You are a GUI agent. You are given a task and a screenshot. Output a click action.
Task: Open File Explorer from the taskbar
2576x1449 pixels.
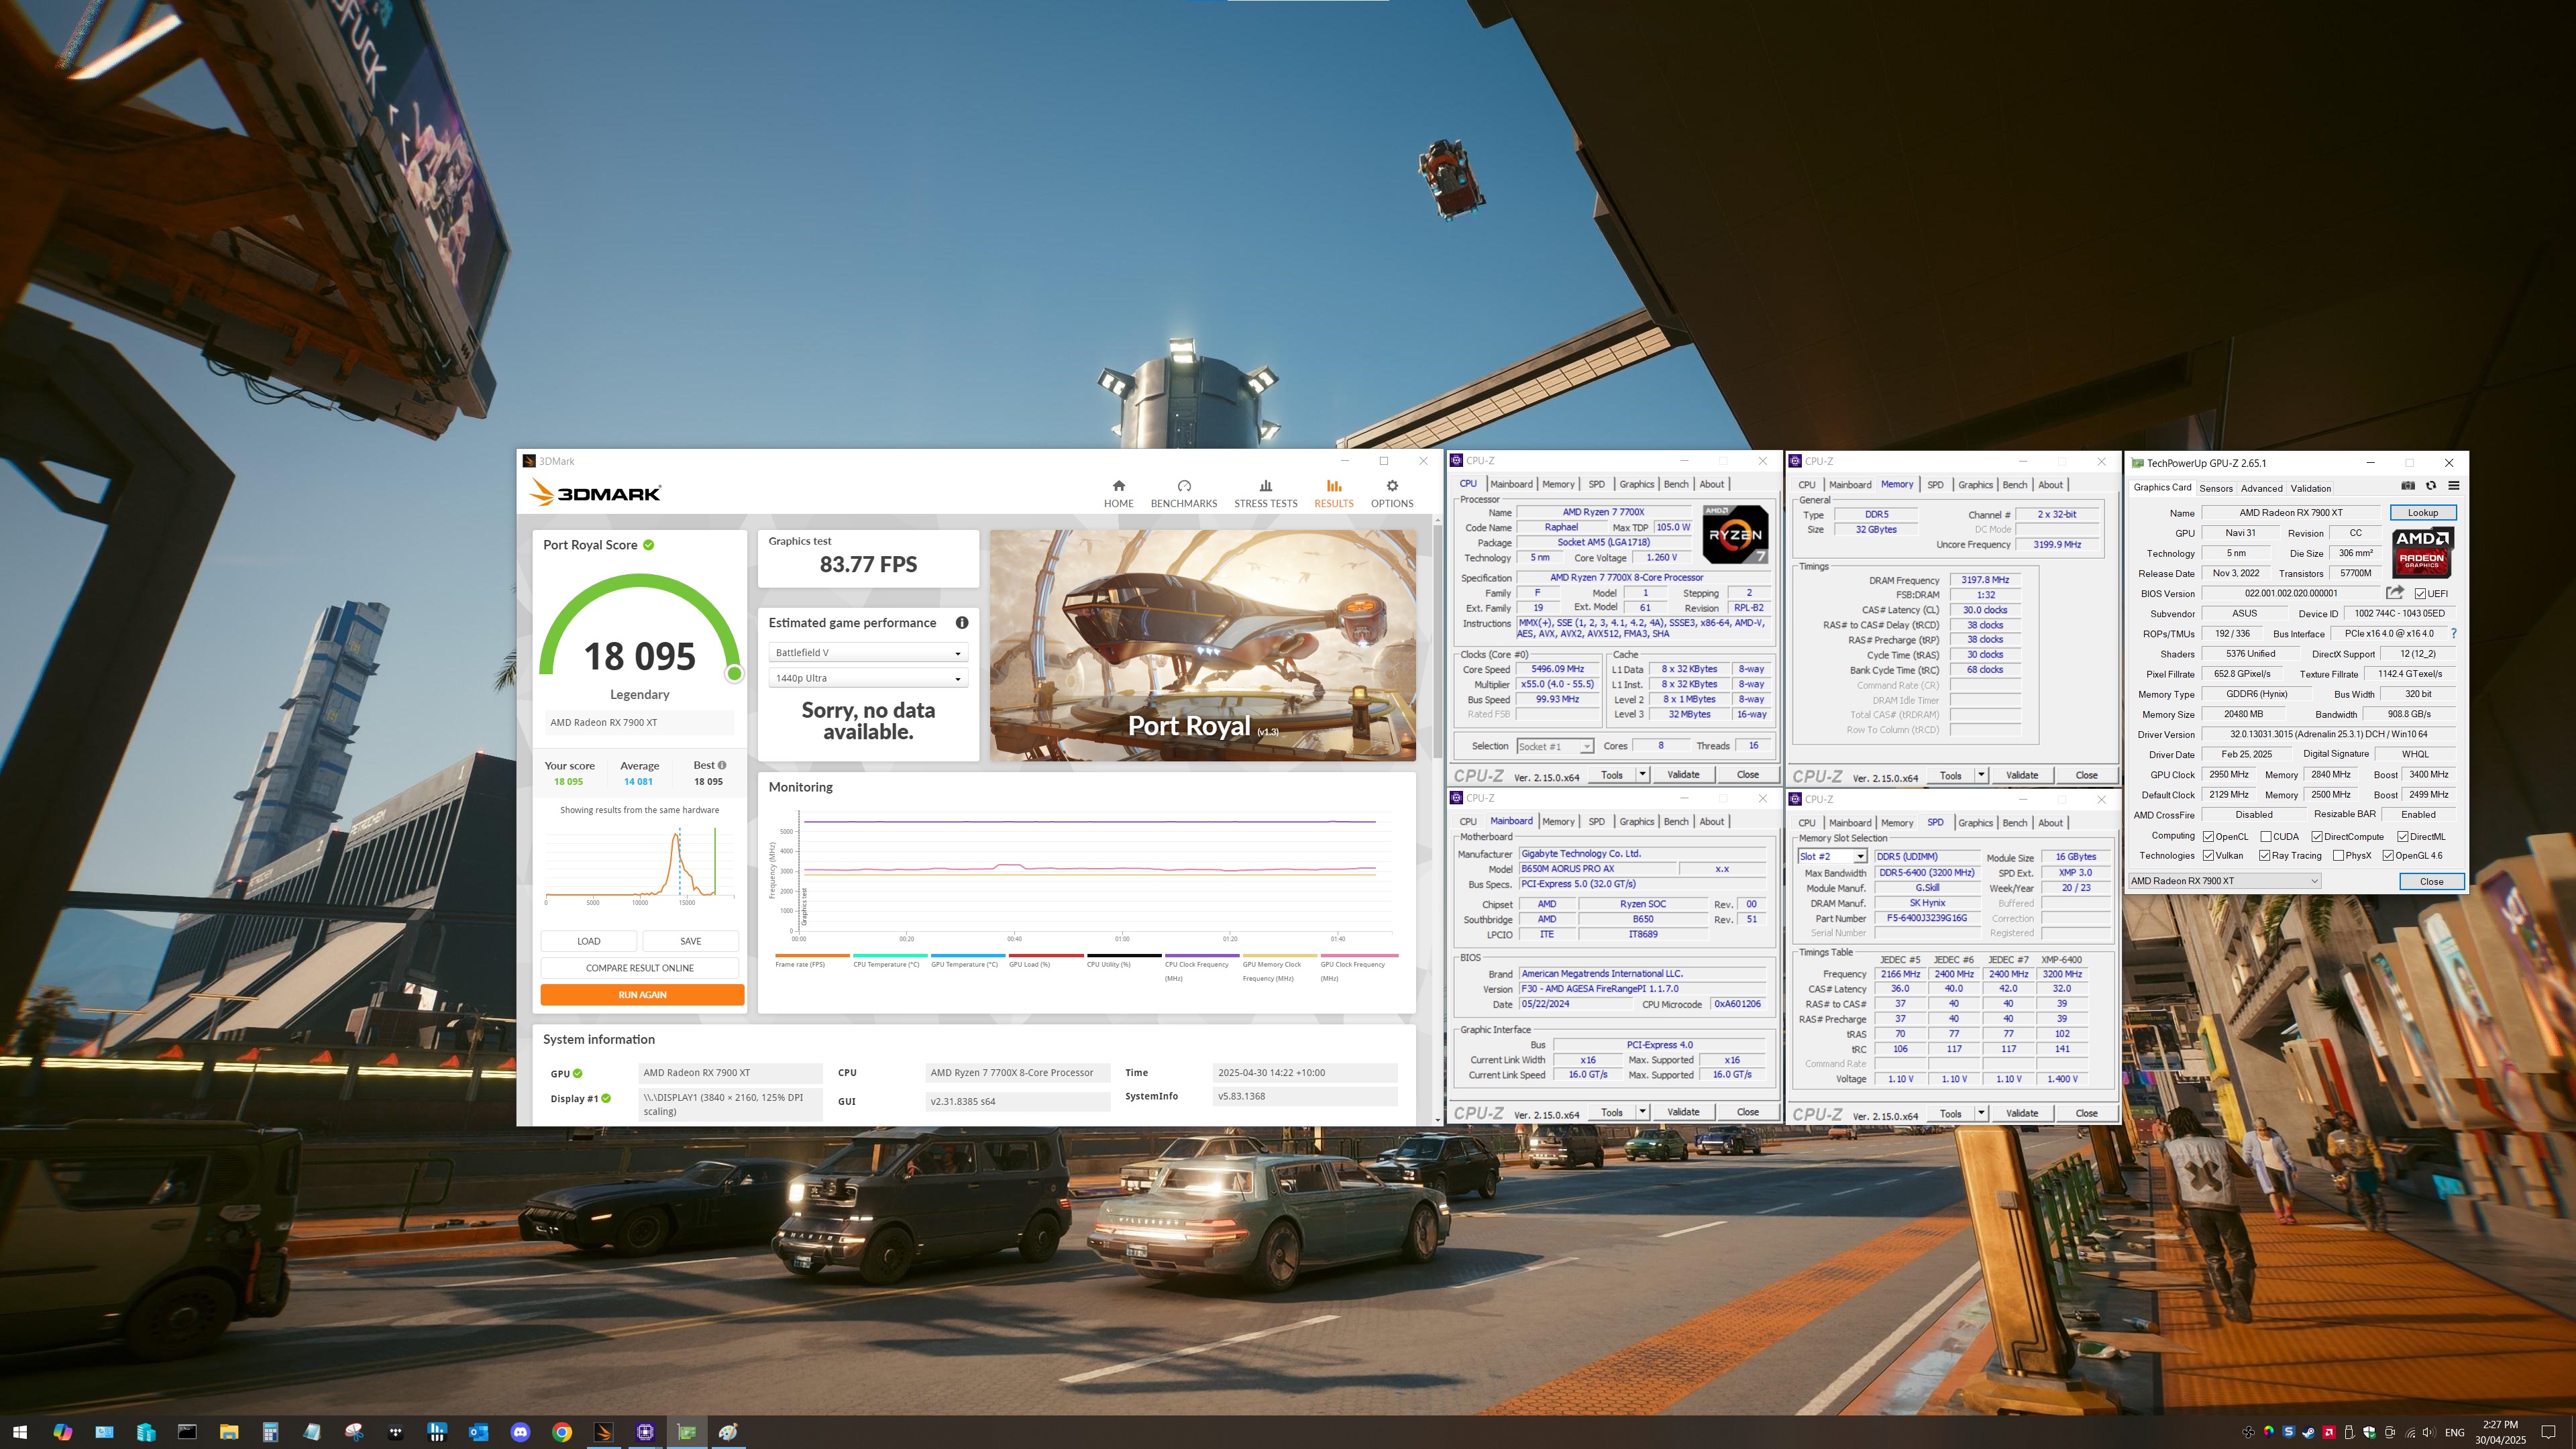[229, 1432]
